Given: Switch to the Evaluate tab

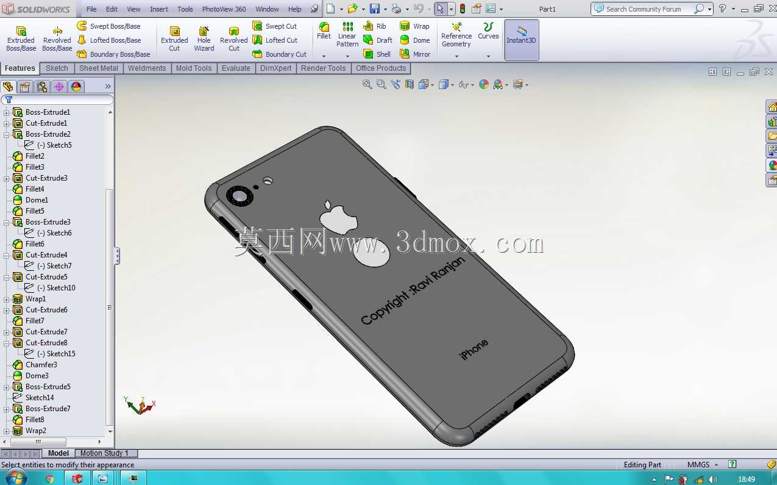Looking at the screenshot, I should [236, 68].
